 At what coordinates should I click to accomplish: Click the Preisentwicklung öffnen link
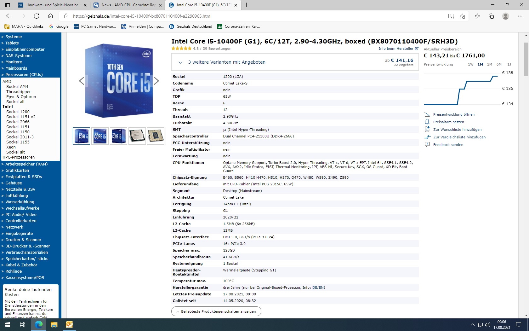[x=454, y=114]
